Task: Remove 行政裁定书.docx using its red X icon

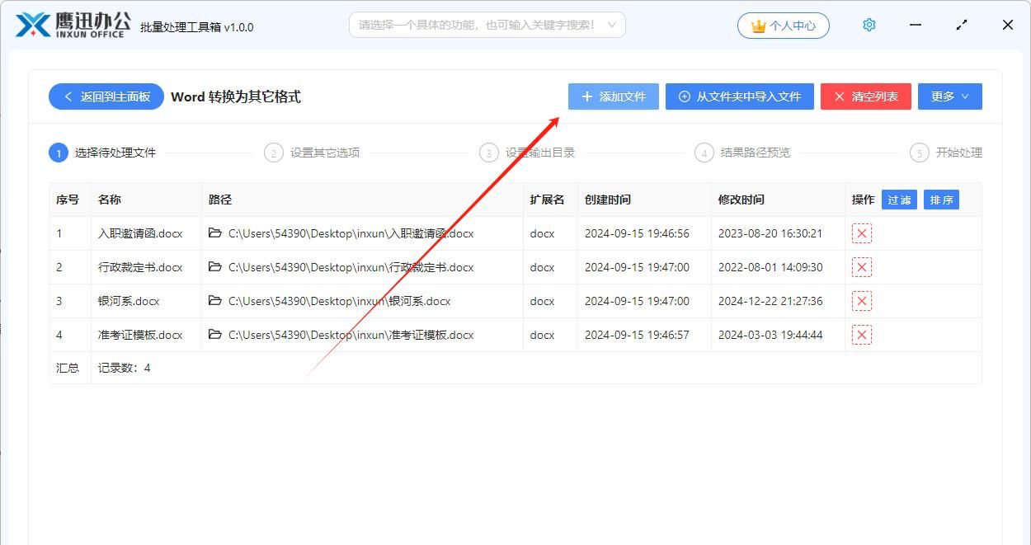Action: [x=861, y=267]
